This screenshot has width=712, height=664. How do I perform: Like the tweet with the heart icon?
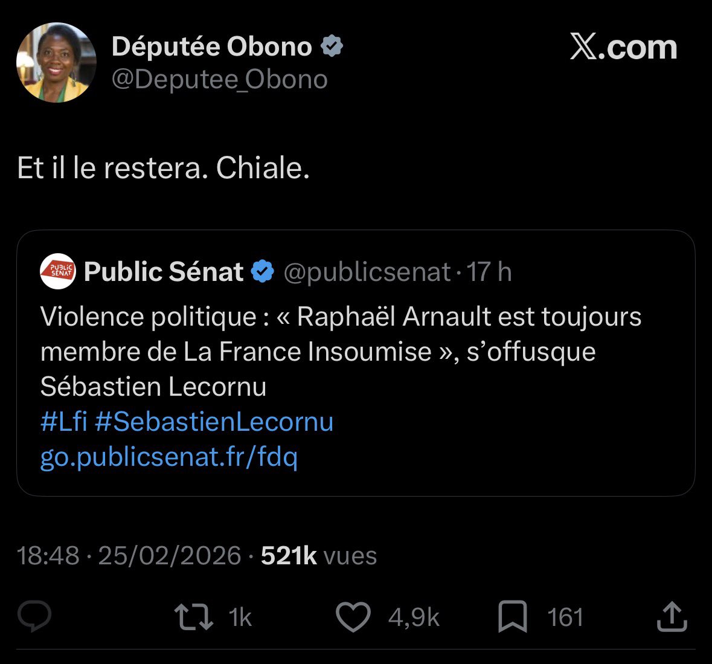tap(353, 617)
